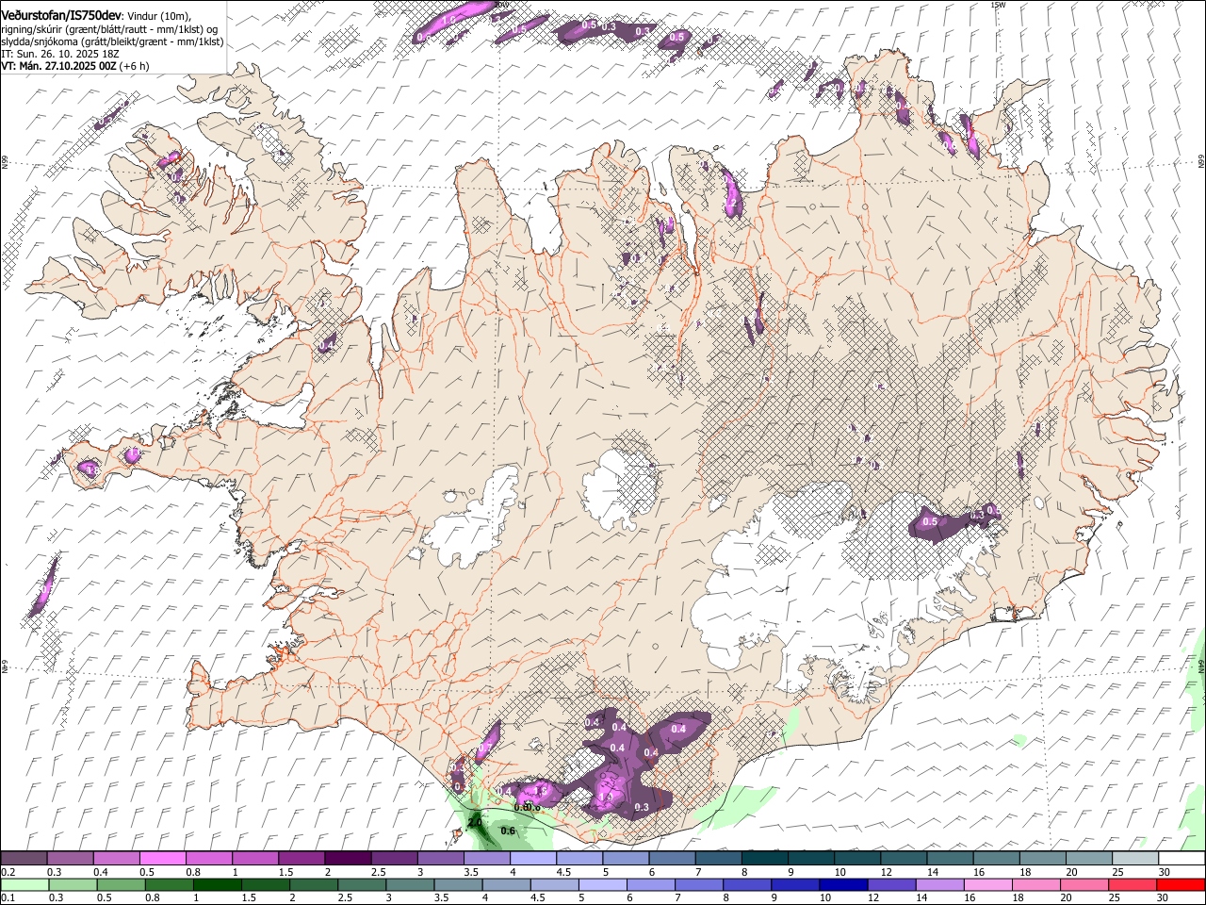Click the 'VT: Mán. 27.10.2025 00Z' valid time
This screenshot has width=1206, height=905.
pos(59,66)
